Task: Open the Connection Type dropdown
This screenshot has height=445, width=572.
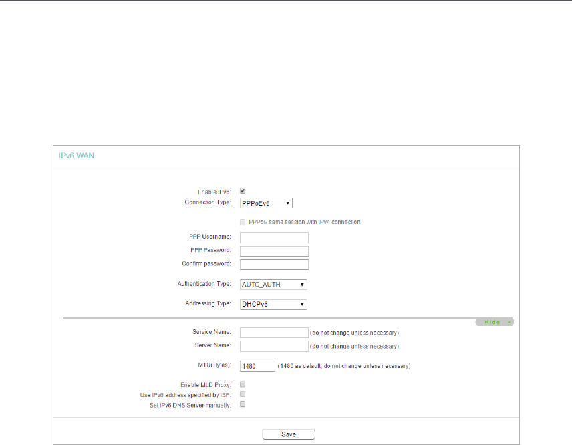Action: click(x=266, y=203)
